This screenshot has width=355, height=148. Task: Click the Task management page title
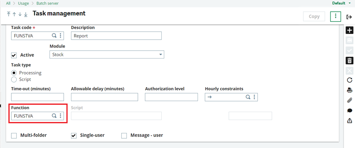click(x=59, y=13)
